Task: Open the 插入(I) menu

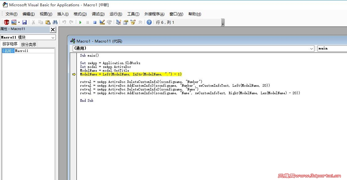Action: coord(63,14)
